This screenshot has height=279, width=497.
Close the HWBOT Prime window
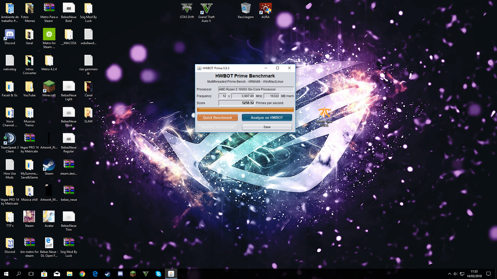coord(289,68)
